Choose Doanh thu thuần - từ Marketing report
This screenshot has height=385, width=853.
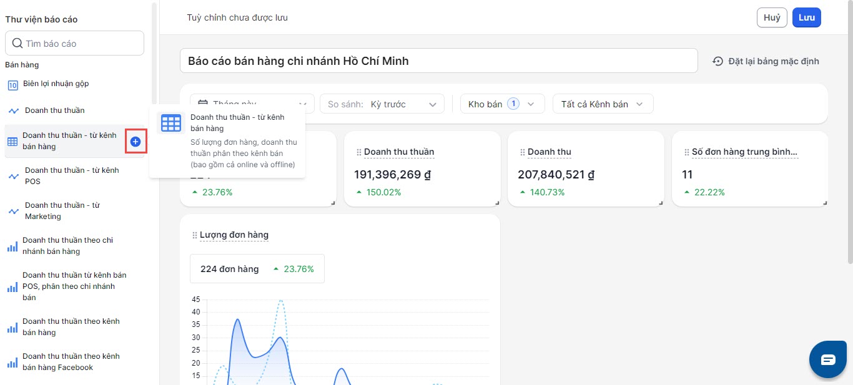pos(62,211)
